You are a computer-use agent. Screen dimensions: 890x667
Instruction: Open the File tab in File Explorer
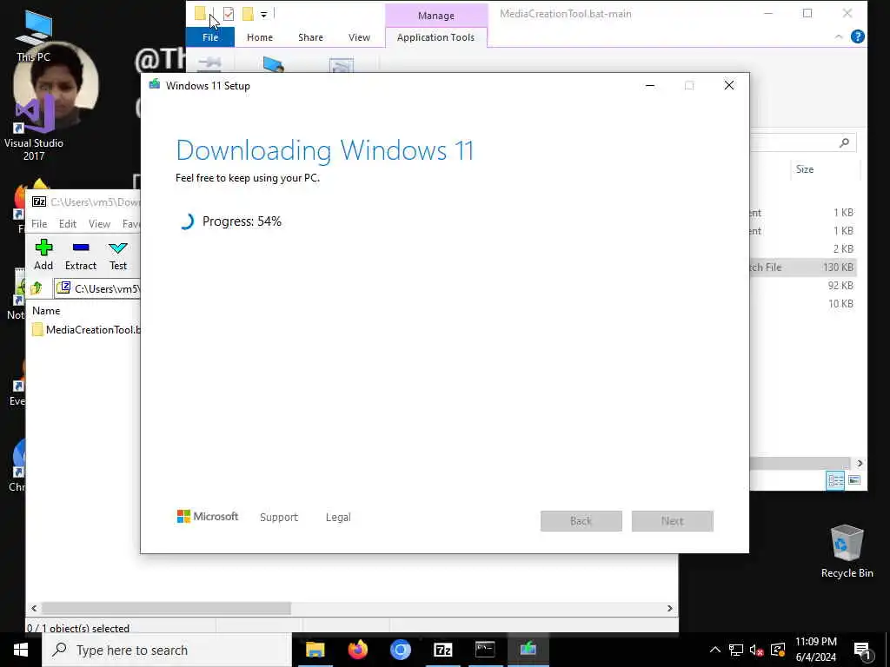point(210,37)
